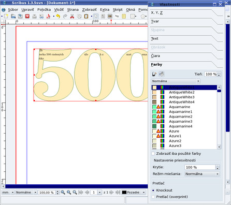The width and height of the screenshot is (231, 205).
Task: Click the Redo arrow icon
Action: [65, 17]
